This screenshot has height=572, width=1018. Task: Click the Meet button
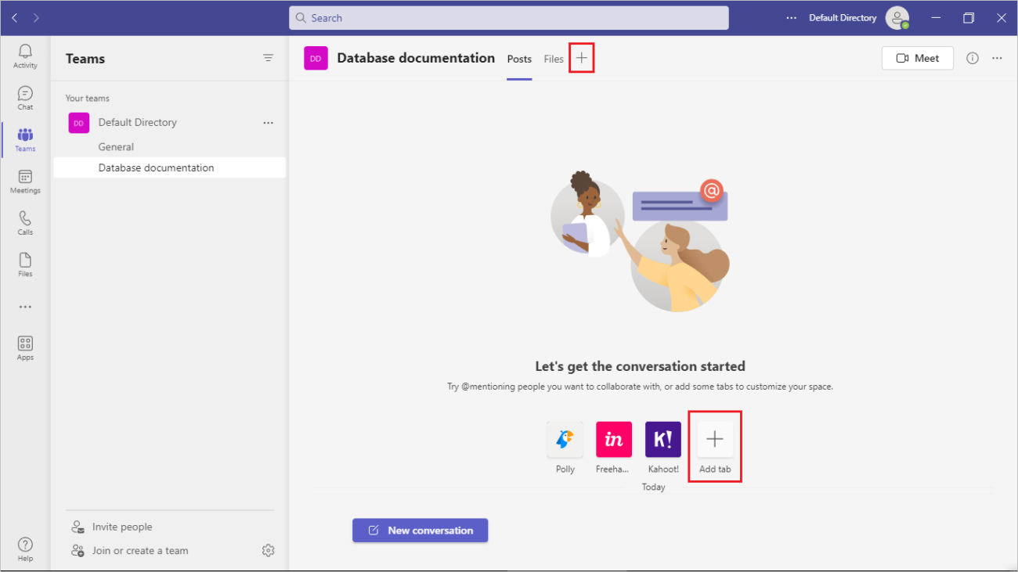coord(917,58)
